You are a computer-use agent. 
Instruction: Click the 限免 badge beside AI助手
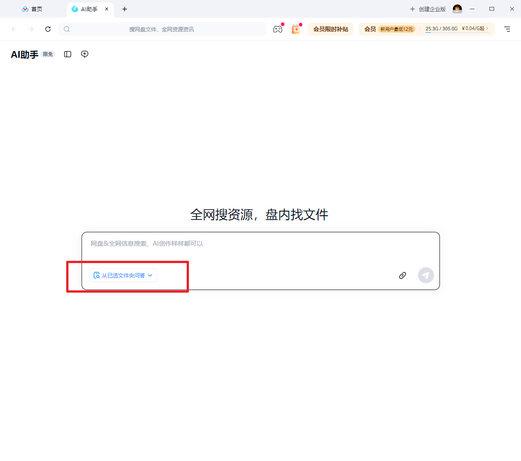tap(48, 54)
